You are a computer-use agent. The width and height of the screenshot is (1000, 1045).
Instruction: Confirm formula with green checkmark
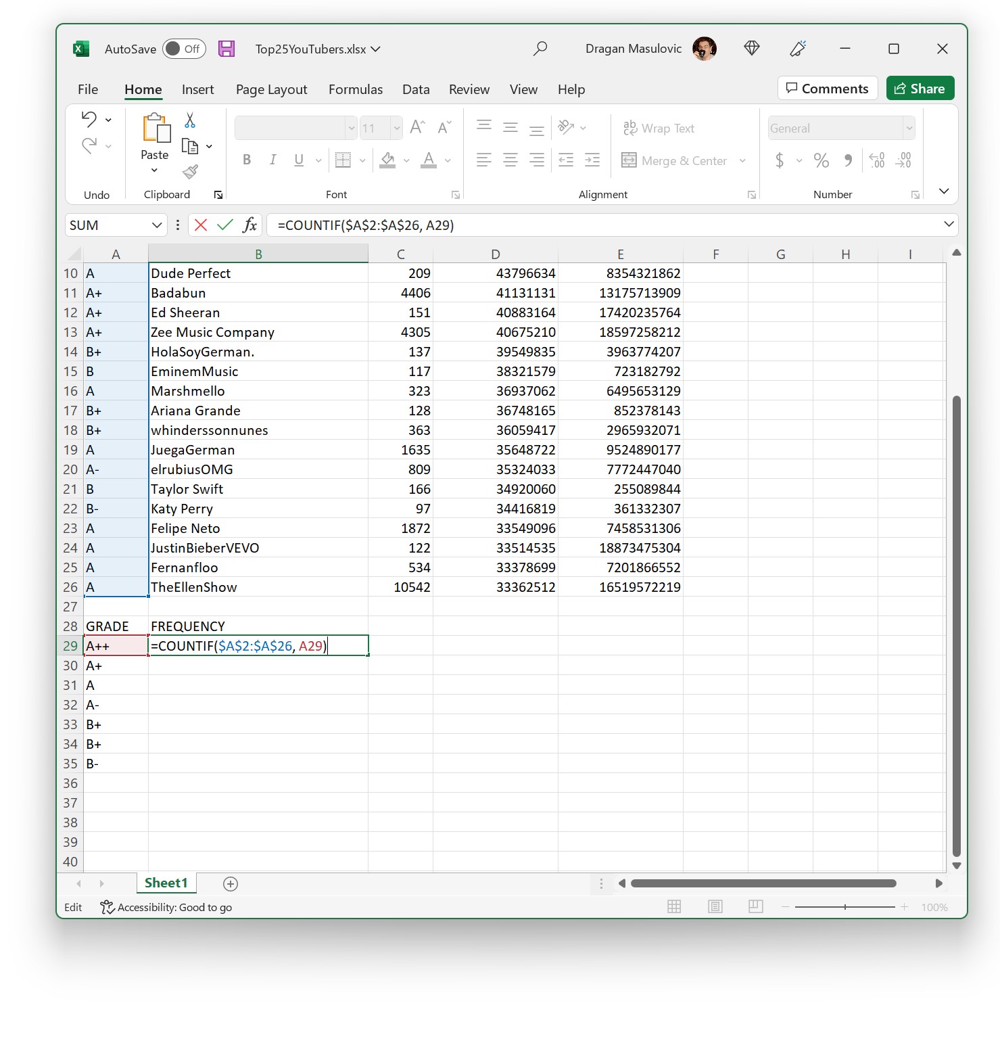225,225
